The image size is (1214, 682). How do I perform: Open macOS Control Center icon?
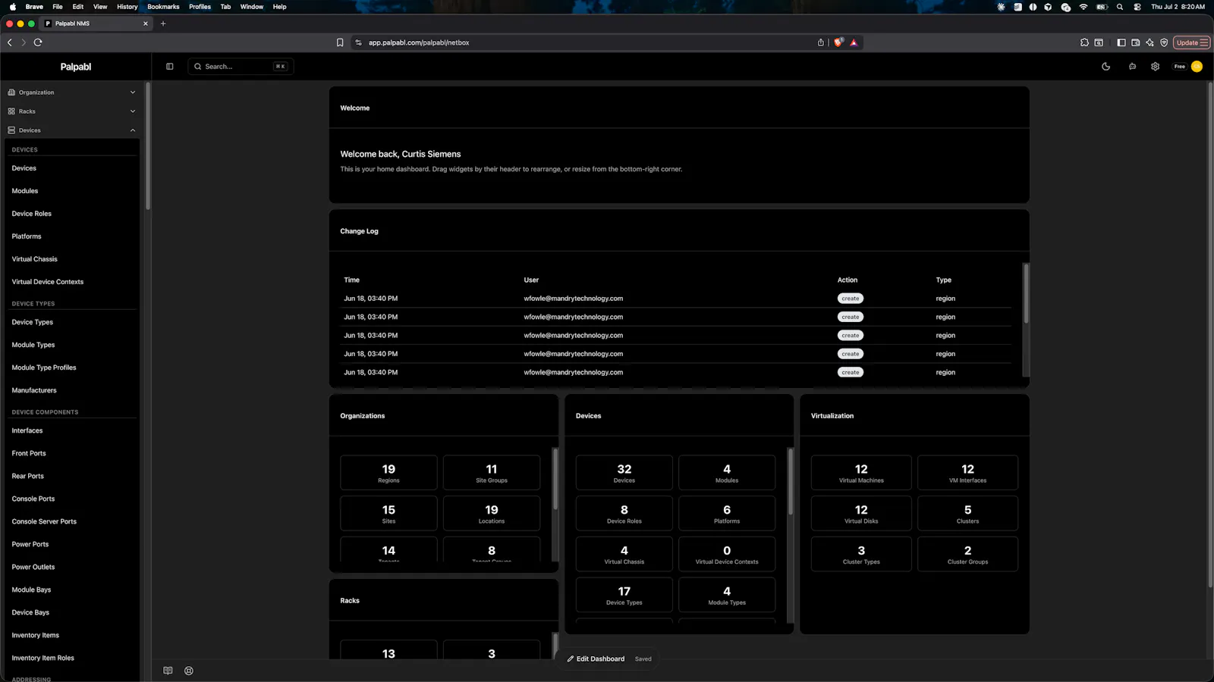pyautogui.click(x=1137, y=7)
